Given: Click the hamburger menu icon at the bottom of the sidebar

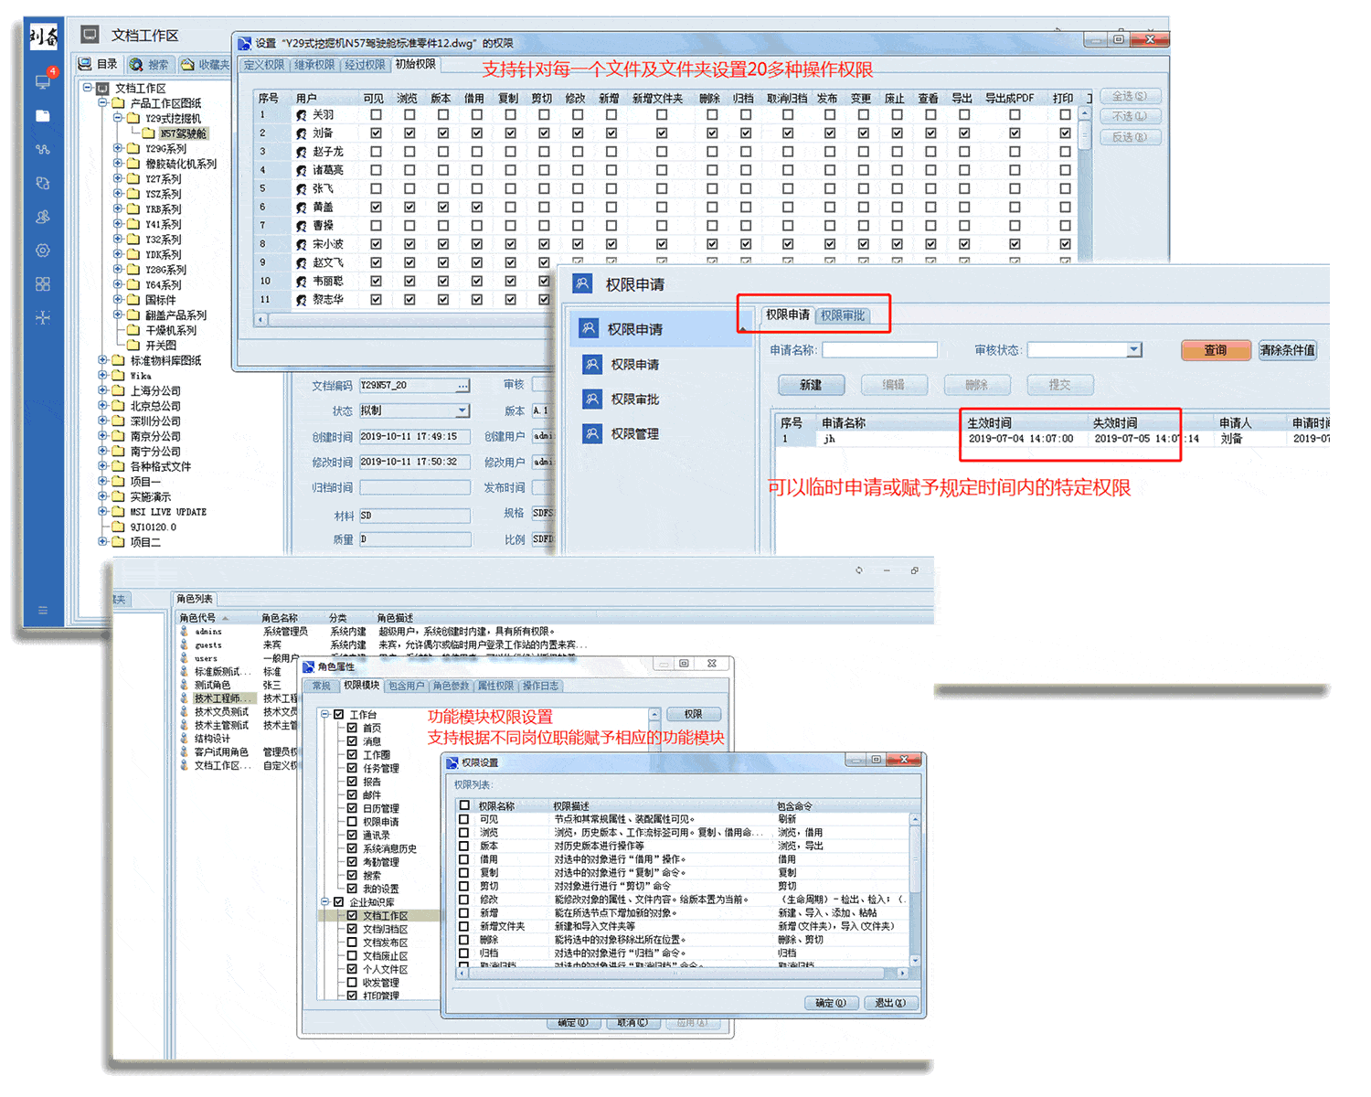Looking at the screenshot, I should click(43, 610).
